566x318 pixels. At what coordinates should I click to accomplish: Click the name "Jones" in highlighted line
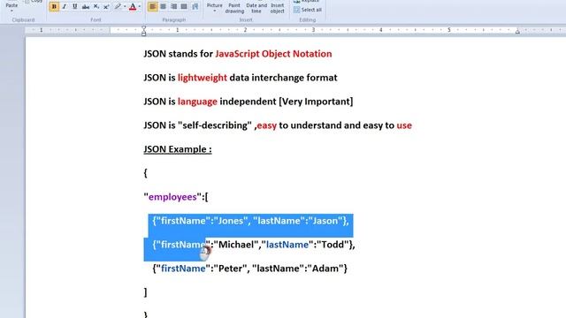point(231,221)
